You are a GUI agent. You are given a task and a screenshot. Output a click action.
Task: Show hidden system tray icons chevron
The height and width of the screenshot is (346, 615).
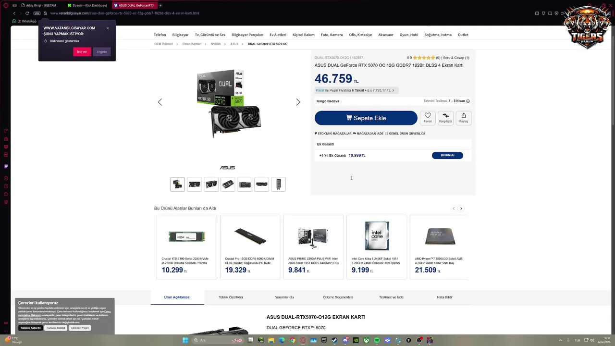[x=560, y=340]
